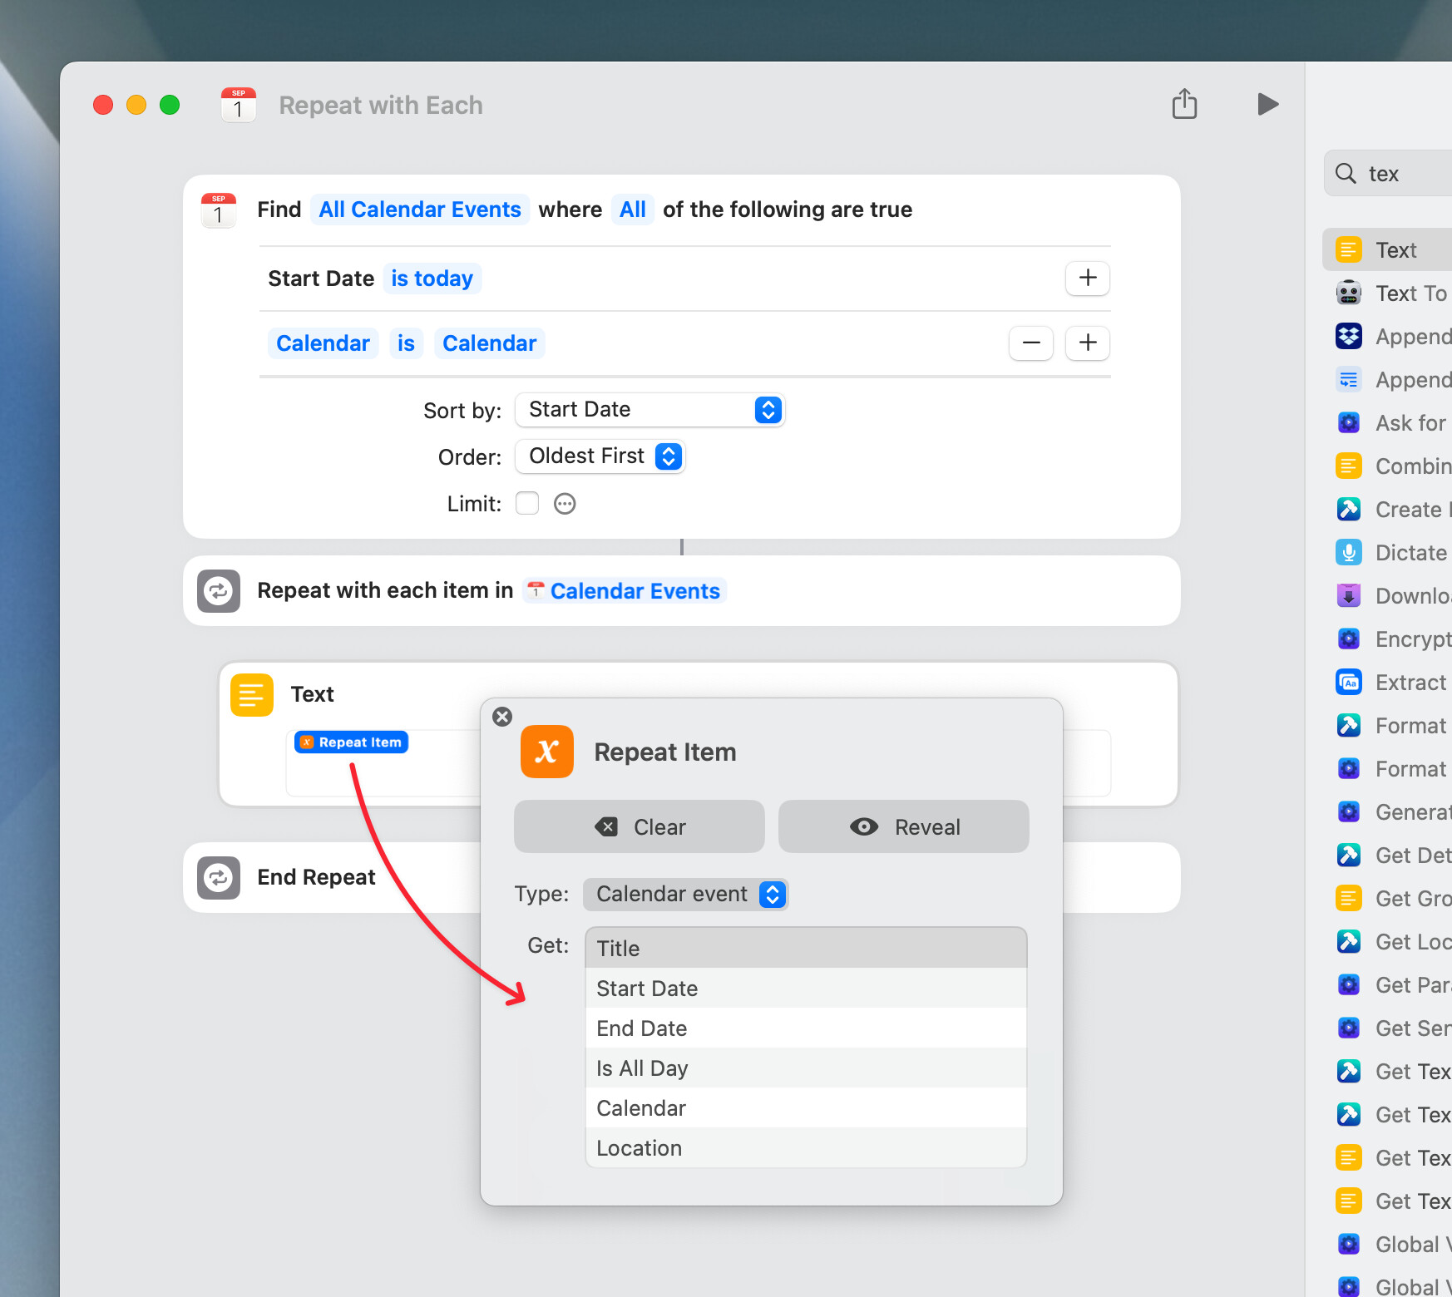Remove the Calendar filter with minus button
Image resolution: width=1452 pixels, height=1297 pixels.
[x=1030, y=343]
